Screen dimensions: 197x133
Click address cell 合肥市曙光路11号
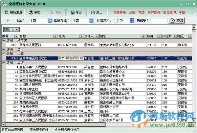[x=122, y=76]
